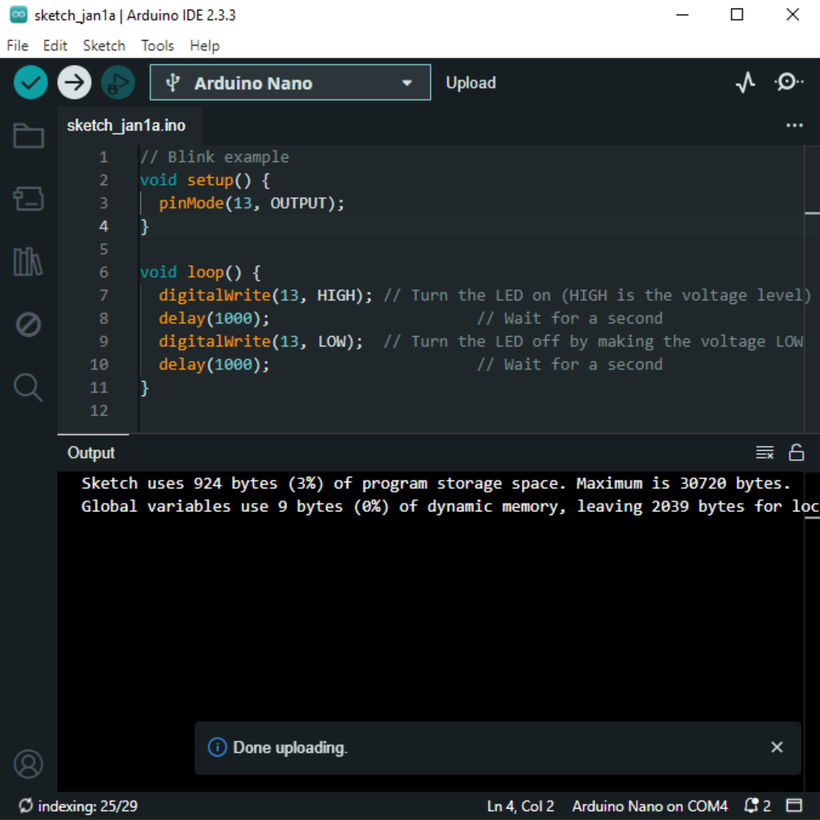This screenshot has width=820, height=820.
Task: Dismiss the Done uploading notification
Action: (777, 747)
